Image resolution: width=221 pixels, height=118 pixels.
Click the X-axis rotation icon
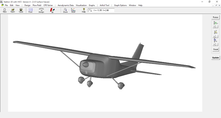(x=216, y=23)
